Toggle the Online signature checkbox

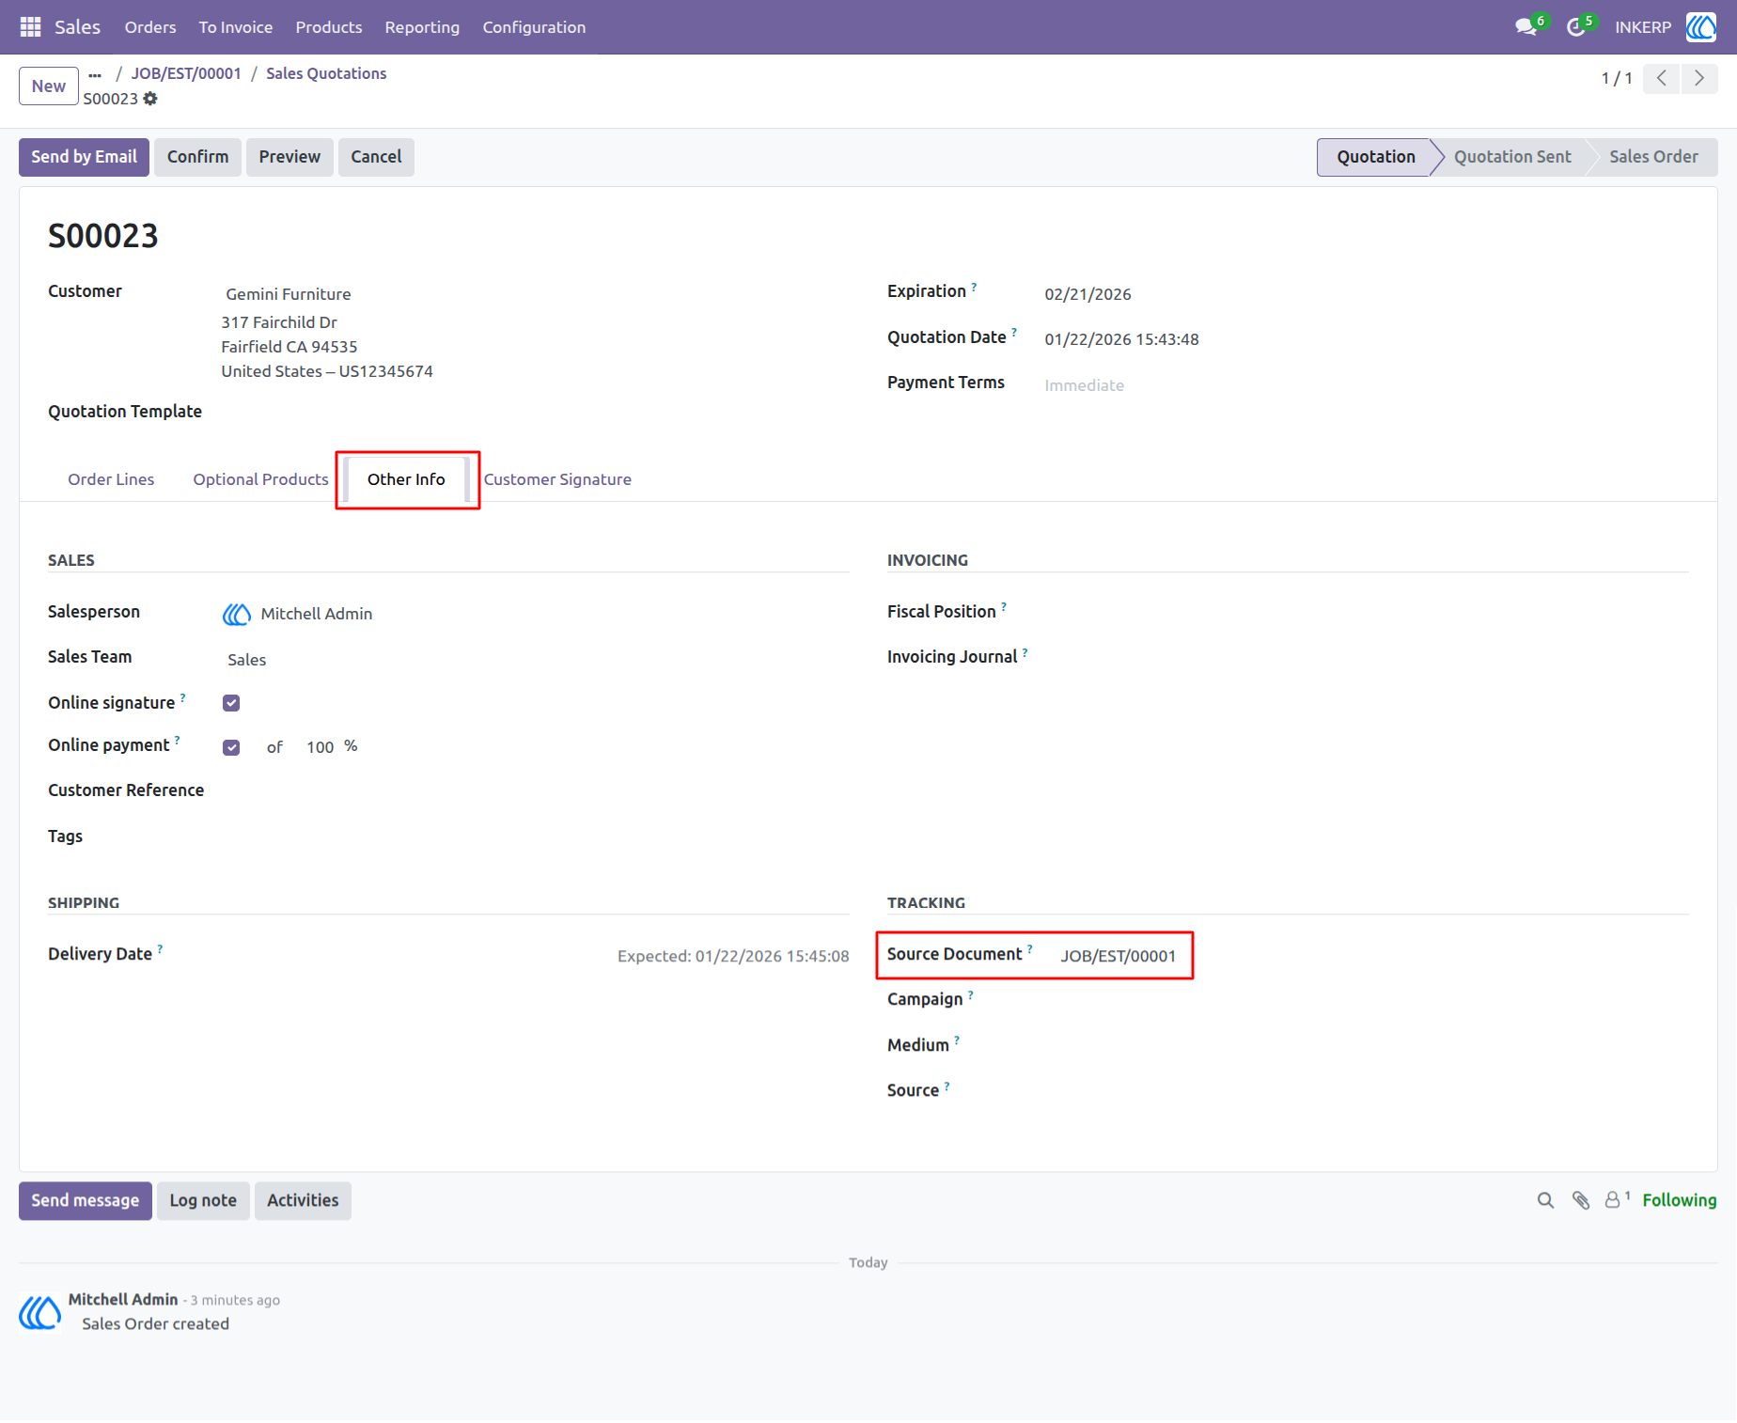coord(231,703)
